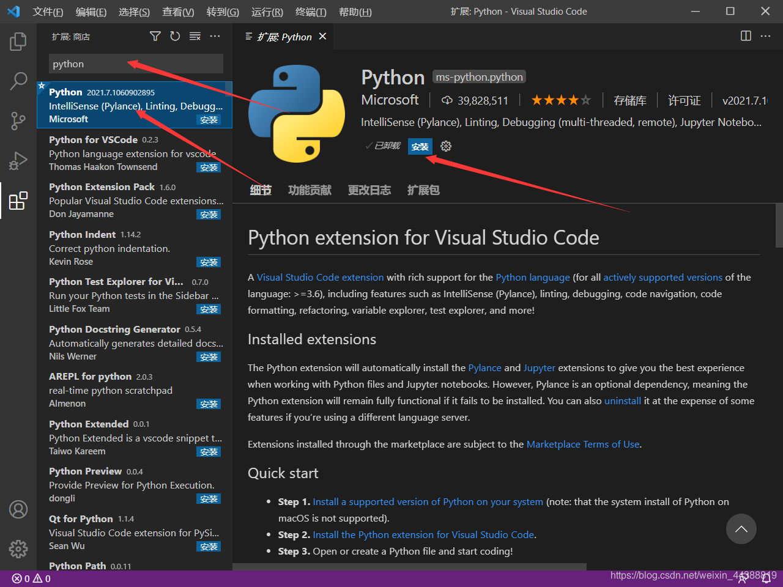Open the 存储库 repository link
783x587 pixels.
(x=630, y=100)
